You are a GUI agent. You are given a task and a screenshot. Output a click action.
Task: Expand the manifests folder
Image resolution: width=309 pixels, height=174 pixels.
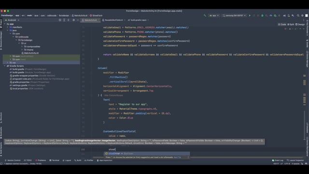8,27
